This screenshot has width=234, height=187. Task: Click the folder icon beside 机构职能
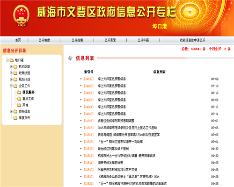point(15,67)
